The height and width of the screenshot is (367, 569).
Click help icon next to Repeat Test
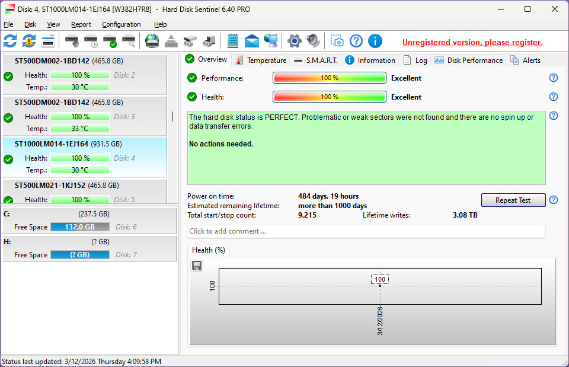(554, 200)
